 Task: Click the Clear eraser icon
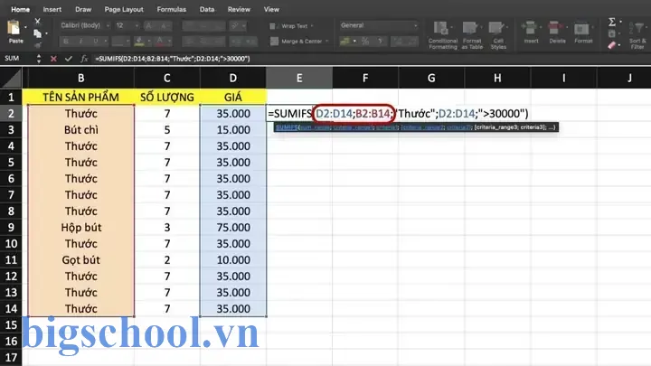click(611, 45)
